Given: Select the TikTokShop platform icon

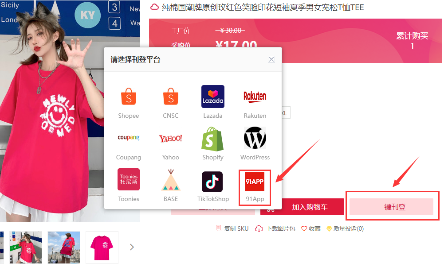Looking at the screenshot, I should 212,182.
